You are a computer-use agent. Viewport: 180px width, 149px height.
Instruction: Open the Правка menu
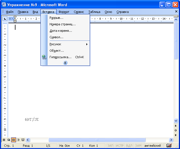[x=23, y=12]
